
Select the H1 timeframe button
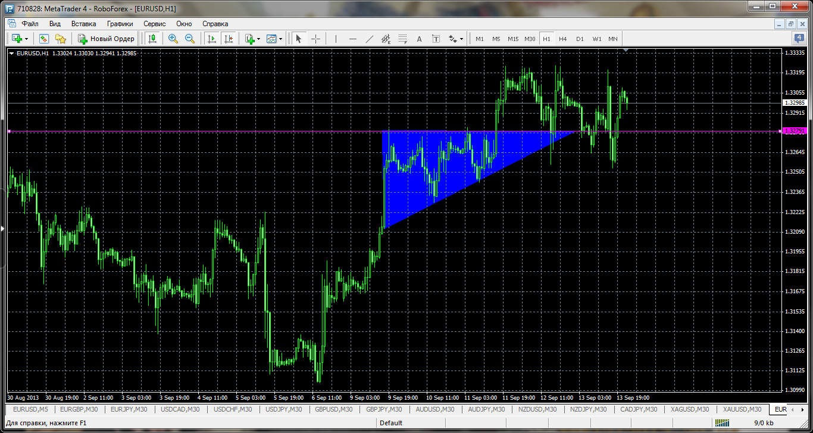click(546, 39)
